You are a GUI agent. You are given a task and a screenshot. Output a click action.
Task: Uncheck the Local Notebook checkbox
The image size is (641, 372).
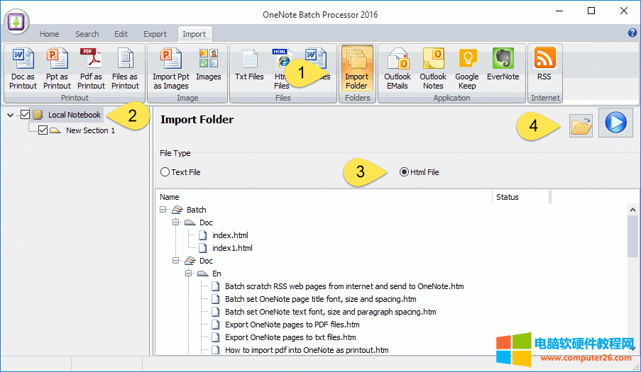point(26,115)
